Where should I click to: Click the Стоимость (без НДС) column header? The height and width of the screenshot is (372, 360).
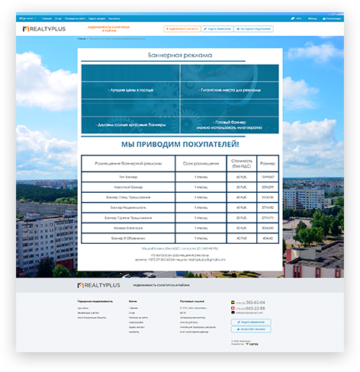pos(242,163)
